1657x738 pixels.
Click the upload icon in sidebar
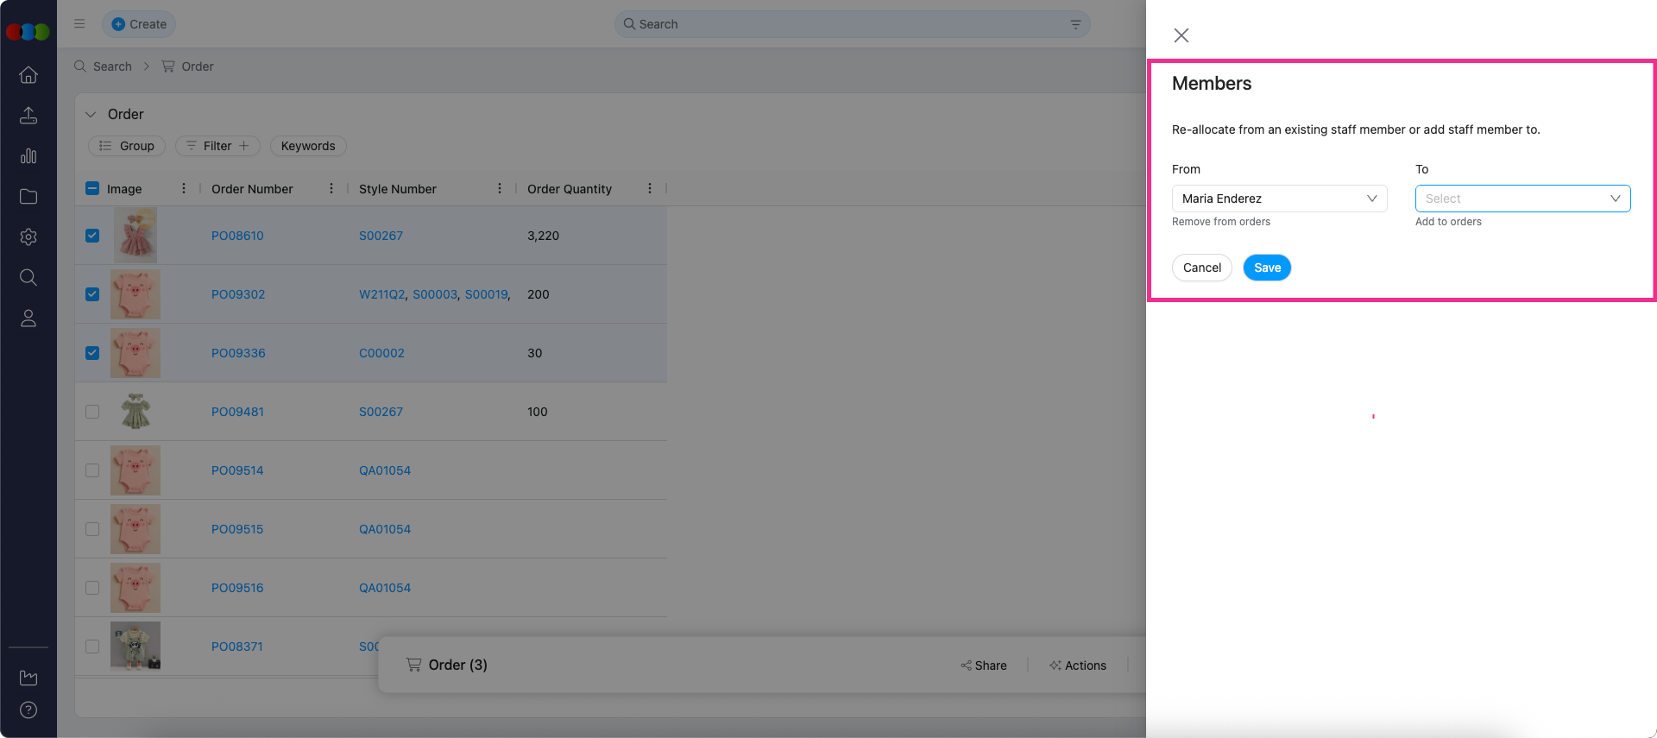coord(28,116)
